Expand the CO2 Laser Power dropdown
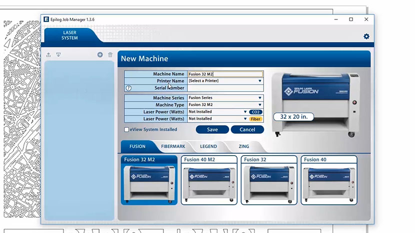The image size is (415, 233). [217, 112]
